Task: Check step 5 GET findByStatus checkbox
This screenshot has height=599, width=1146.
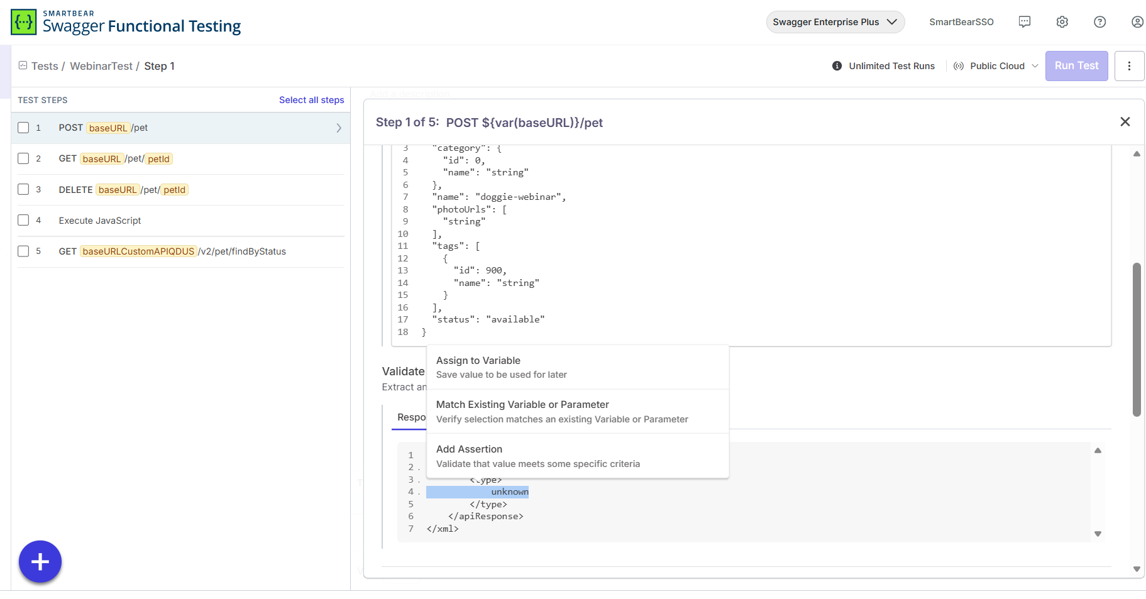Action: tap(23, 251)
